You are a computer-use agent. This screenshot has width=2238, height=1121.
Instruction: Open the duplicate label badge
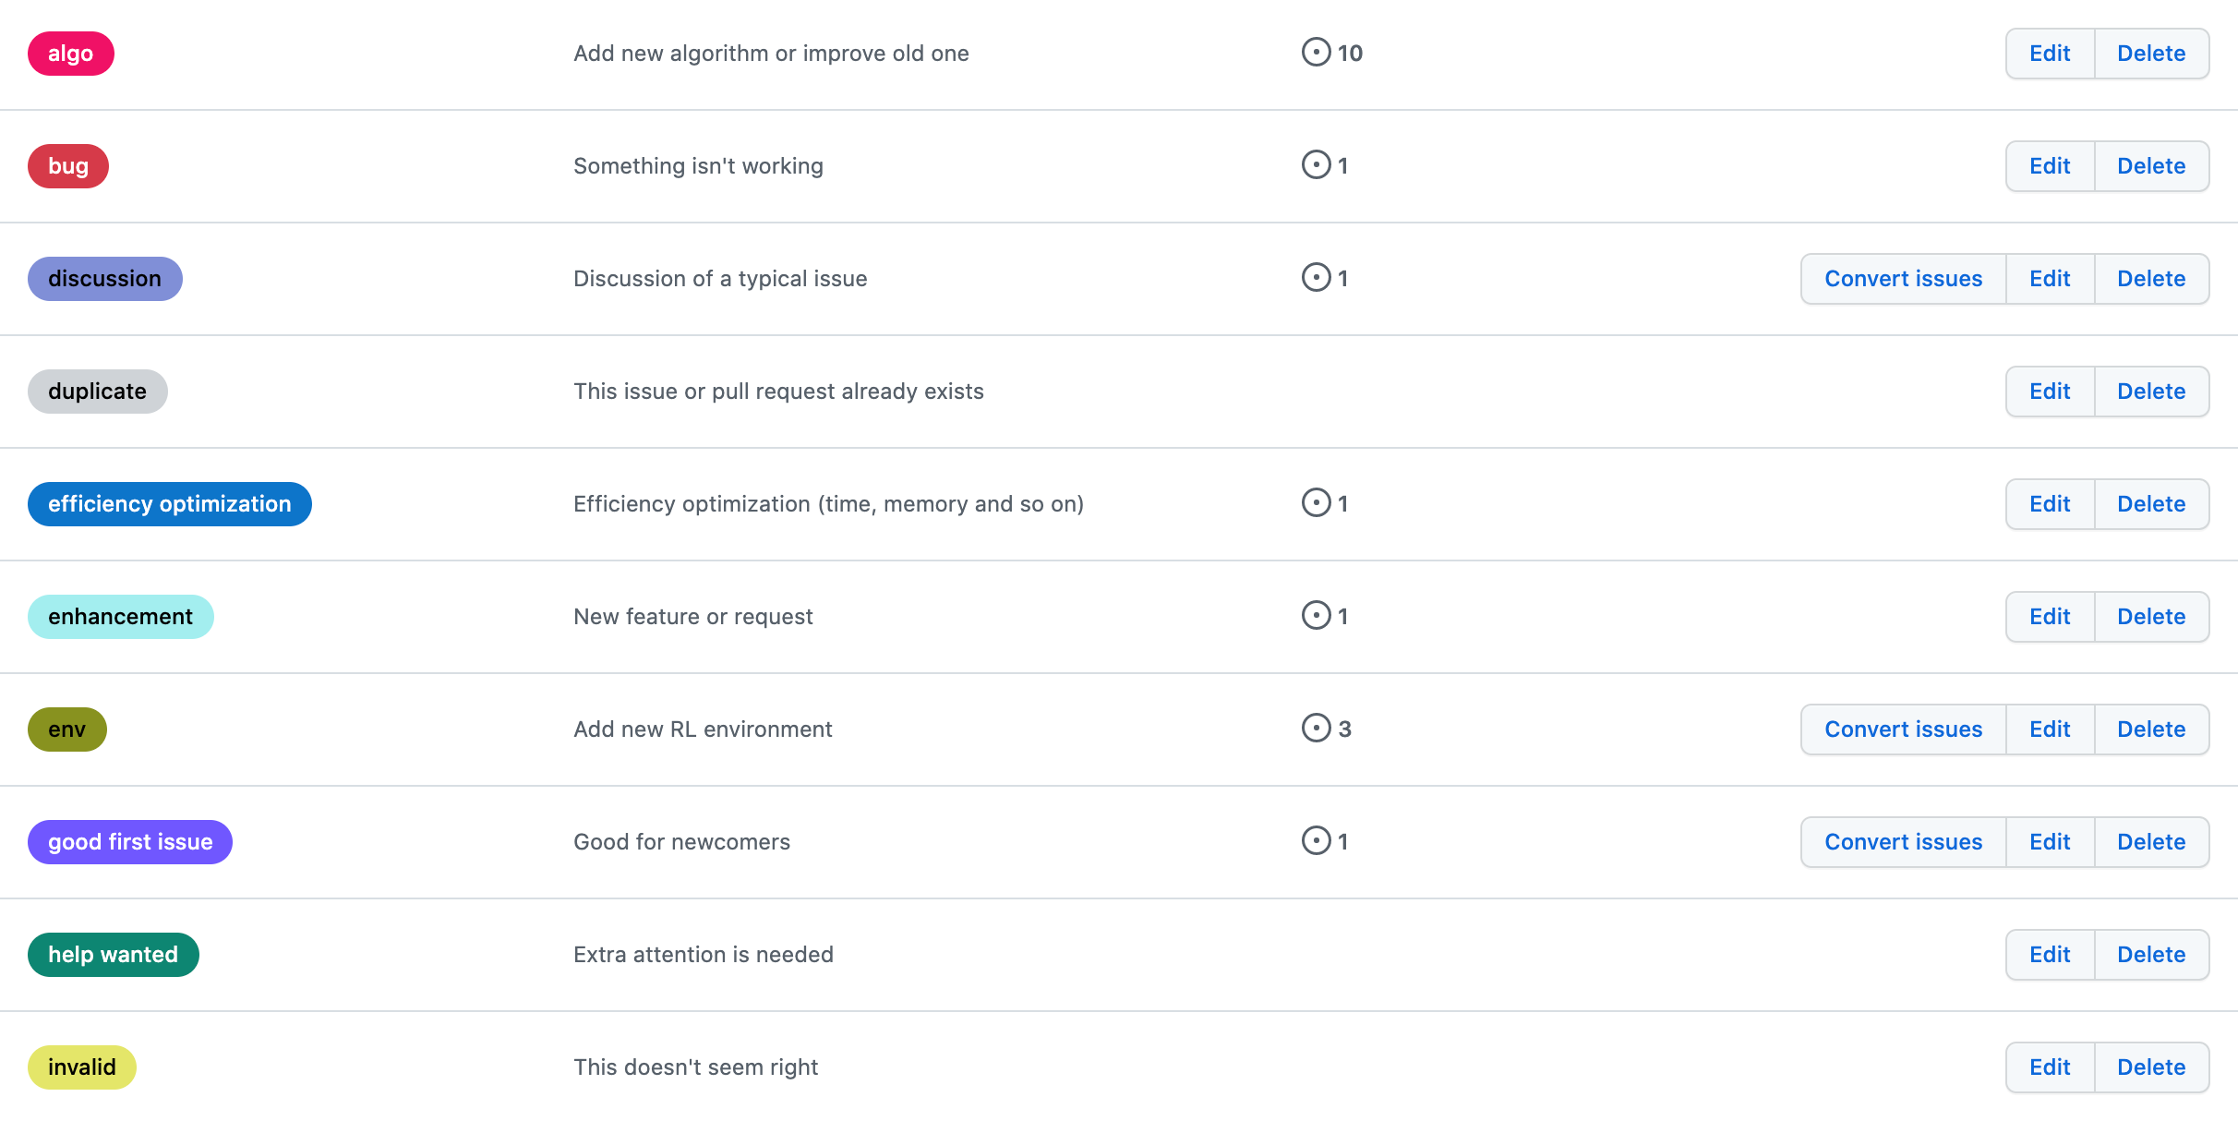97,392
